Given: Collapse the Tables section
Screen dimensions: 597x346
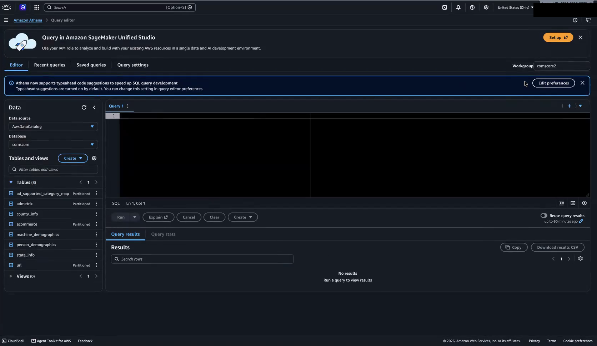Looking at the screenshot, I should (x=11, y=182).
